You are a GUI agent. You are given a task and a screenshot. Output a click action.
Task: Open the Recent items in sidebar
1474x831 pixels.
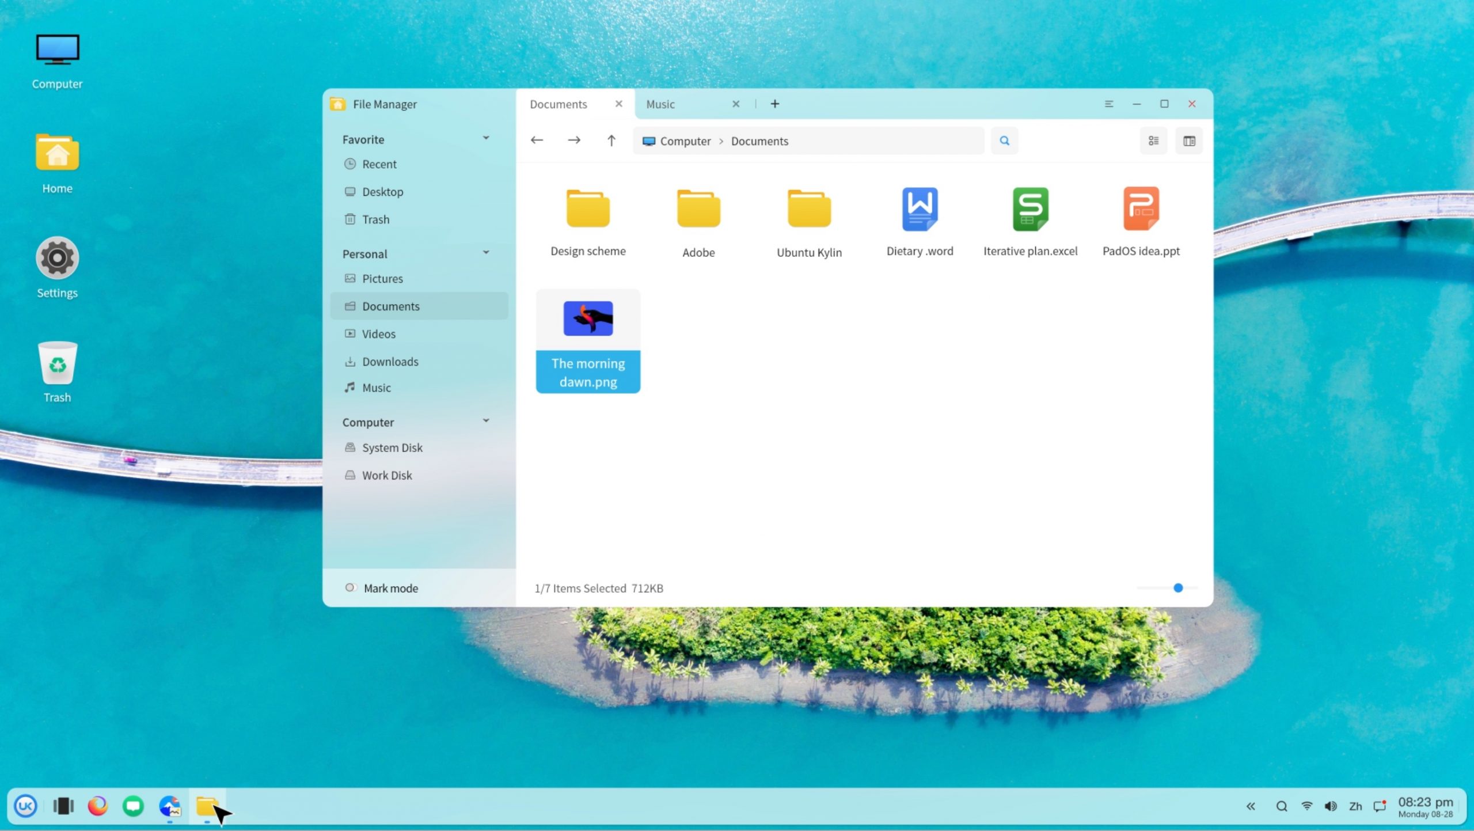pos(379,164)
